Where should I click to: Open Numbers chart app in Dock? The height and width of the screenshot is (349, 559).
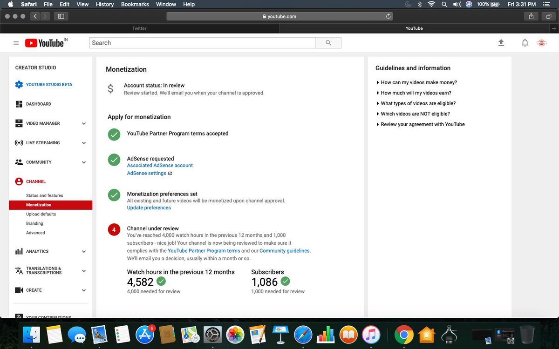coord(326,334)
